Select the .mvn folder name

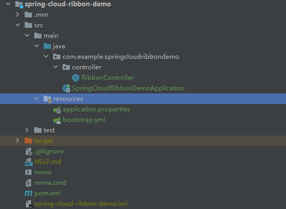pyautogui.click(x=41, y=15)
